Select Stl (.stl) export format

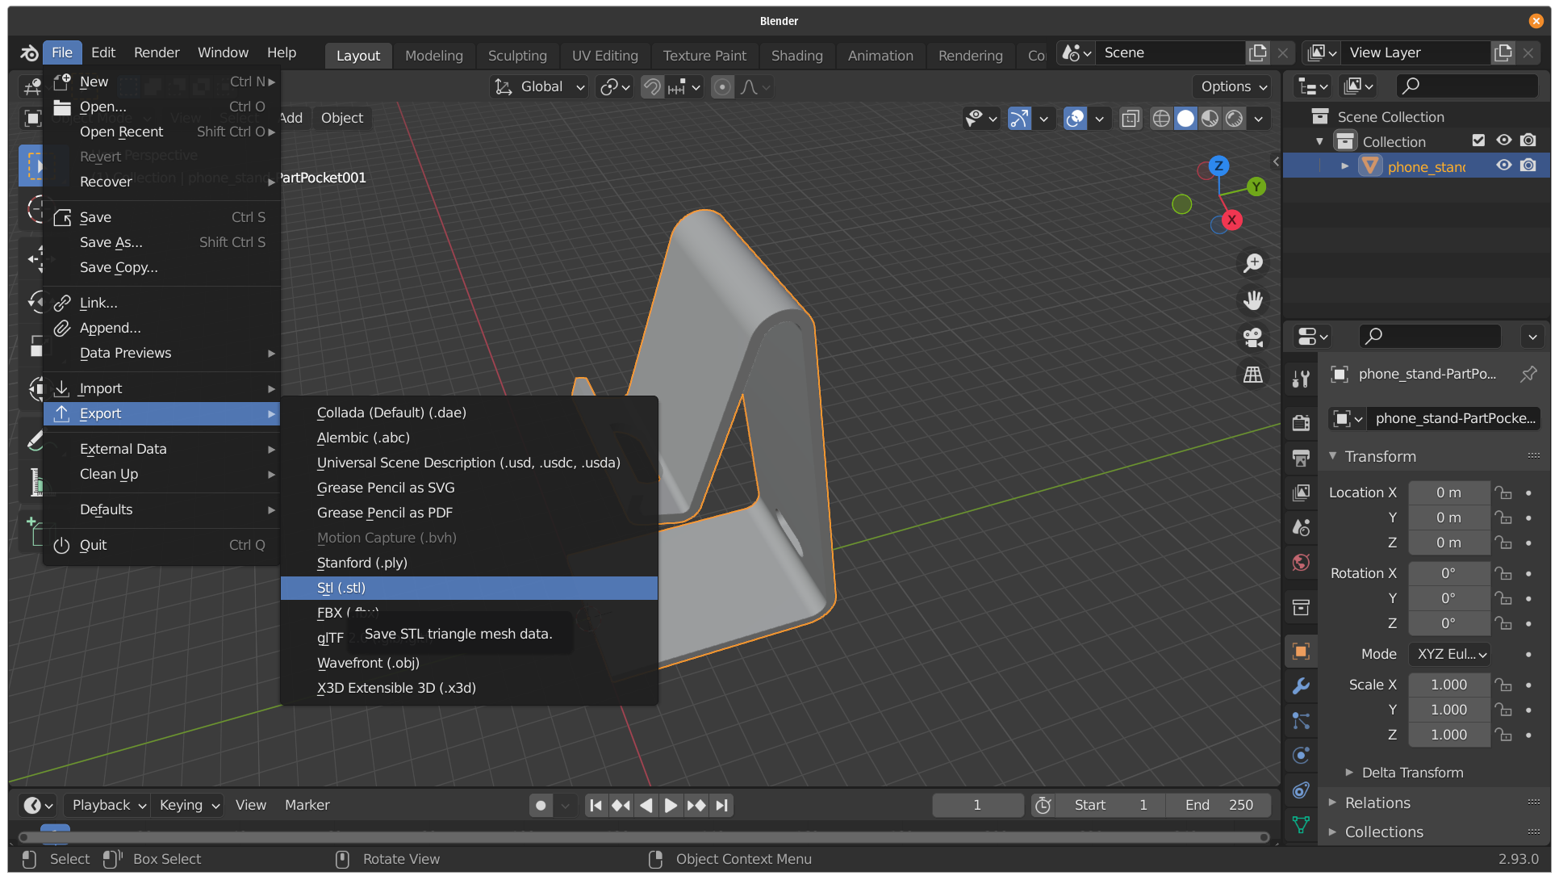pos(341,586)
